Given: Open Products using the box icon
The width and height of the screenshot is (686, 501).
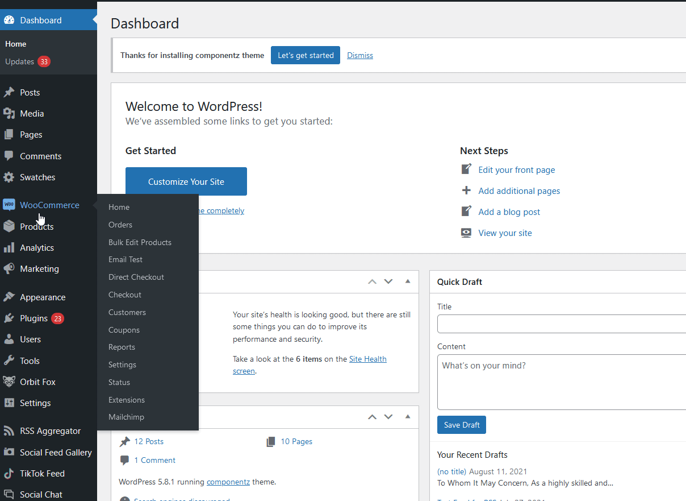Looking at the screenshot, I should click(10, 226).
